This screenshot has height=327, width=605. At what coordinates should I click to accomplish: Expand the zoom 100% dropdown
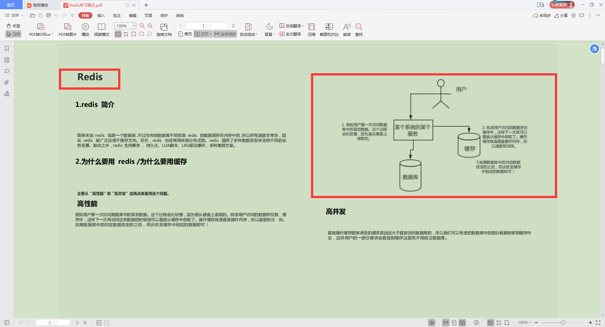click(134, 26)
